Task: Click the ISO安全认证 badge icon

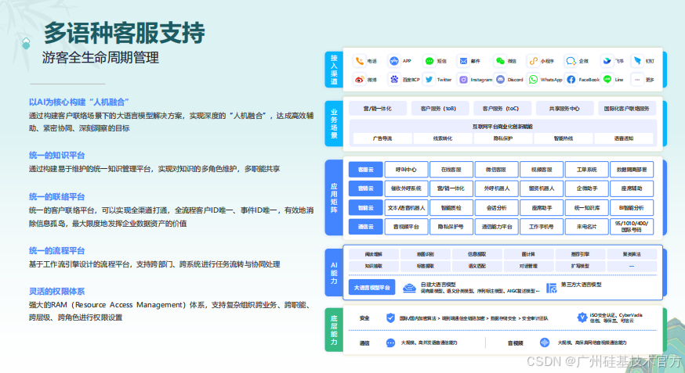Action: pyautogui.click(x=582, y=317)
